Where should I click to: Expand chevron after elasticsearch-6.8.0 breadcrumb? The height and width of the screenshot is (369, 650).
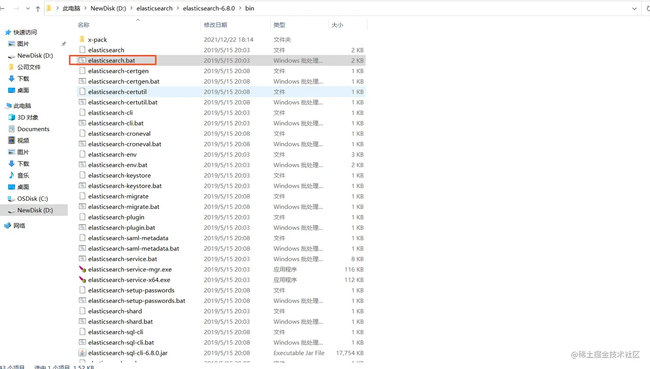(x=240, y=8)
